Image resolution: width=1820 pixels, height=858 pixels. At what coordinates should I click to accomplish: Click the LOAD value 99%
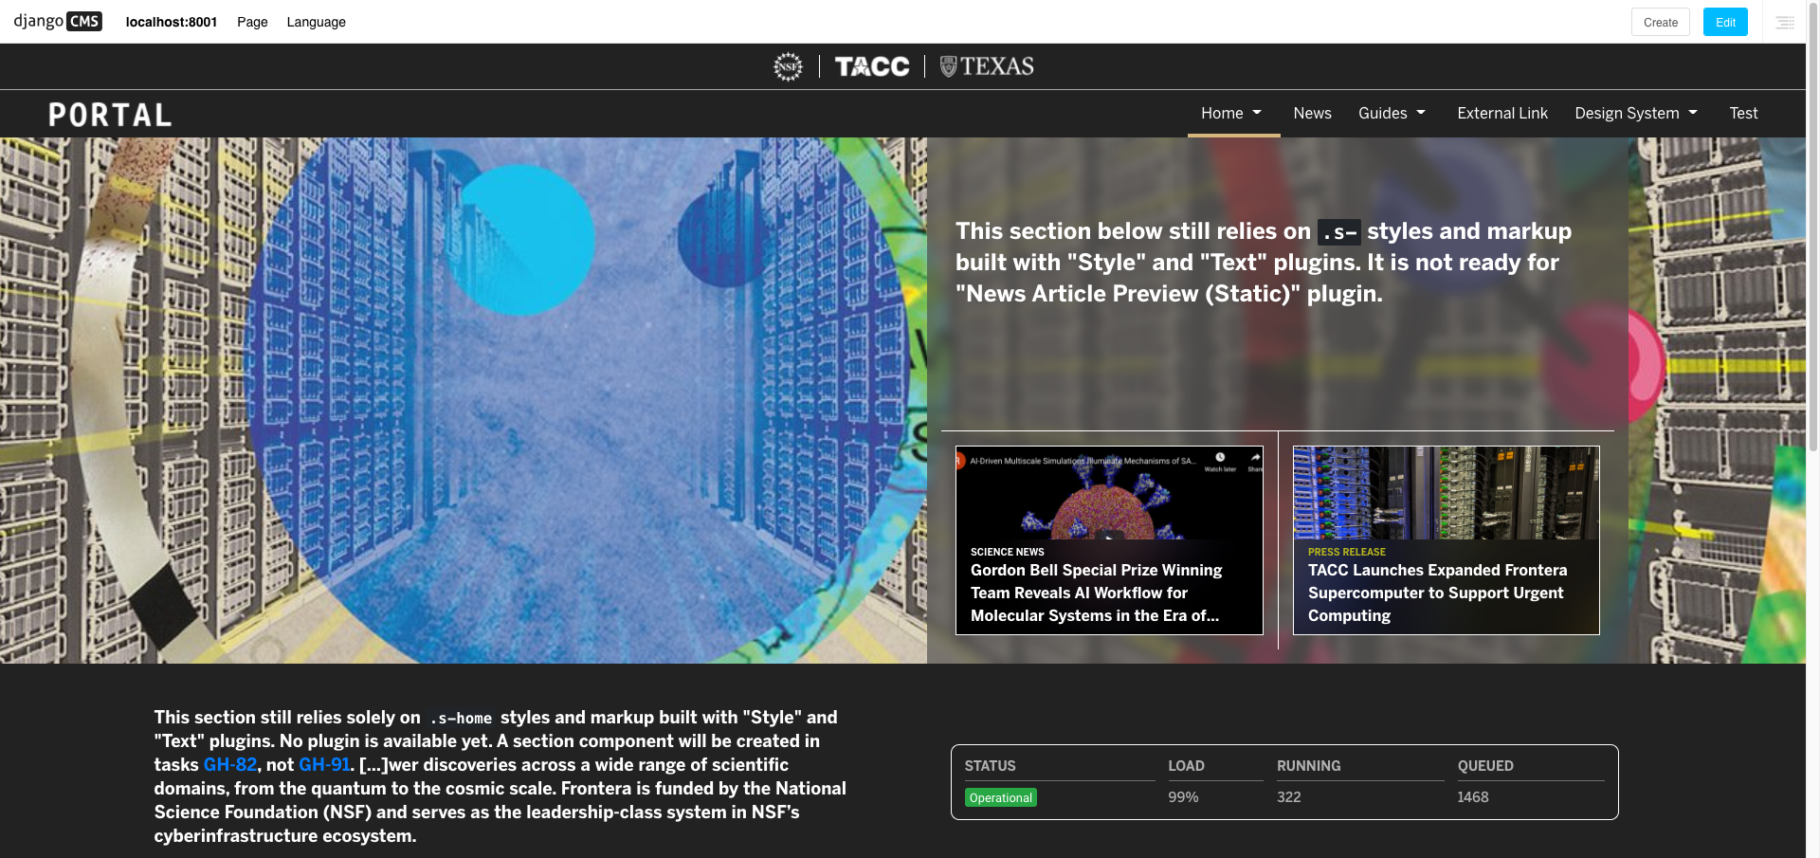pos(1183,797)
